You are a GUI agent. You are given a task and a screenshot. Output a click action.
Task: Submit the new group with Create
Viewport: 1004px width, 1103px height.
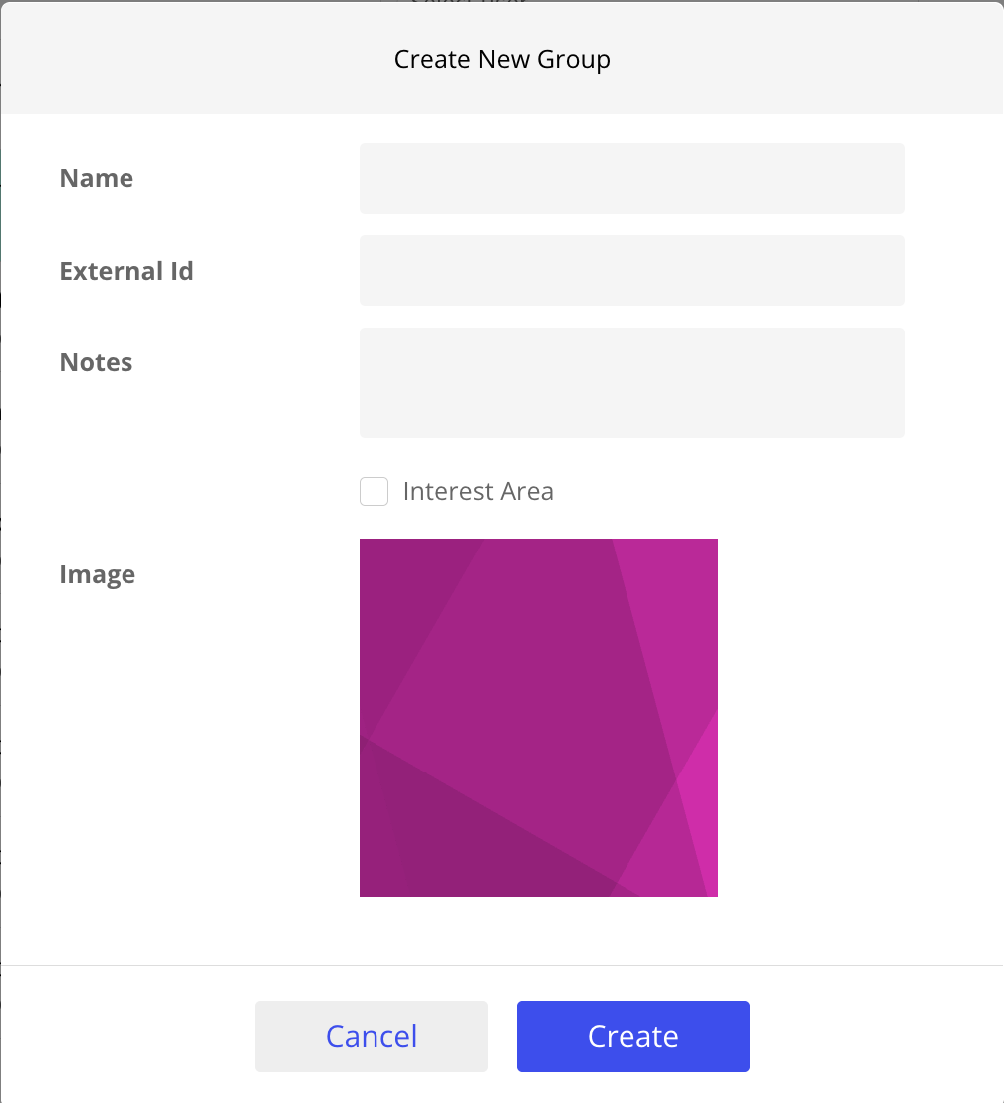click(632, 1036)
